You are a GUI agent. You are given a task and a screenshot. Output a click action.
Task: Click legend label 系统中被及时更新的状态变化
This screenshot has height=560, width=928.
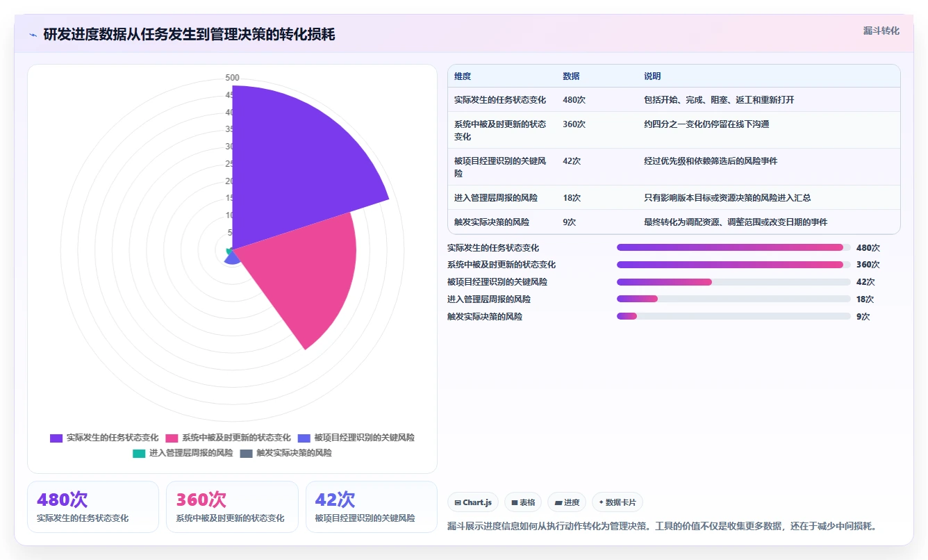[236, 438]
